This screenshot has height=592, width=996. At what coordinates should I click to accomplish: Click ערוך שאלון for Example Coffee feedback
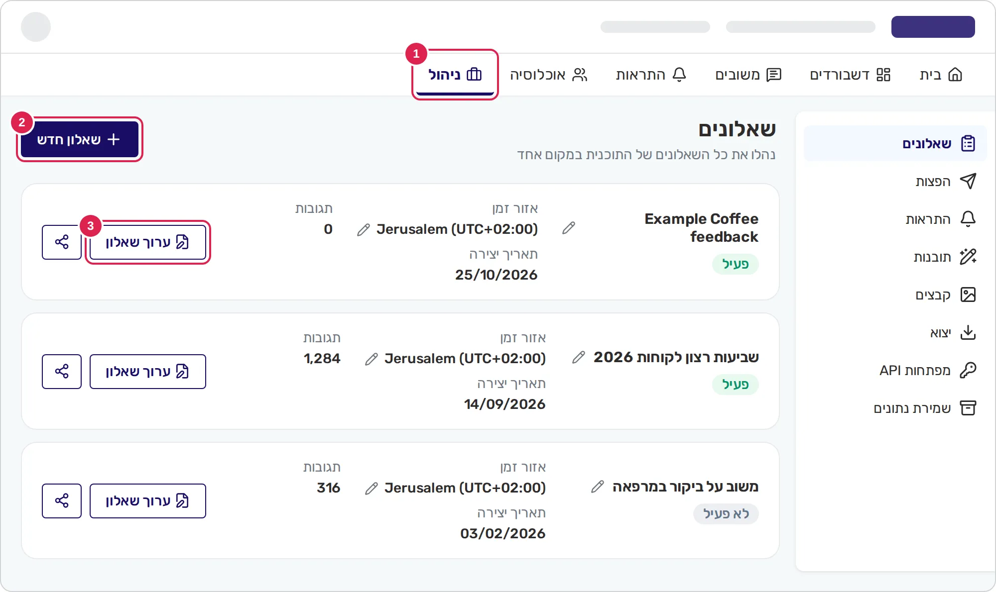click(148, 242)
